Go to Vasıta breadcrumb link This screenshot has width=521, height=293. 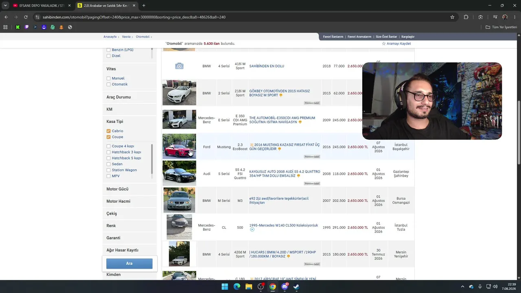pyautogui.click(x=126, y=37)
